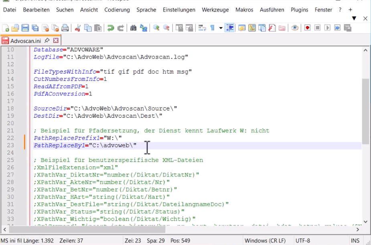Screen dimensions: 371x245
Task: Open Folder as Workspace icon
Action: (x=282, y=28)
